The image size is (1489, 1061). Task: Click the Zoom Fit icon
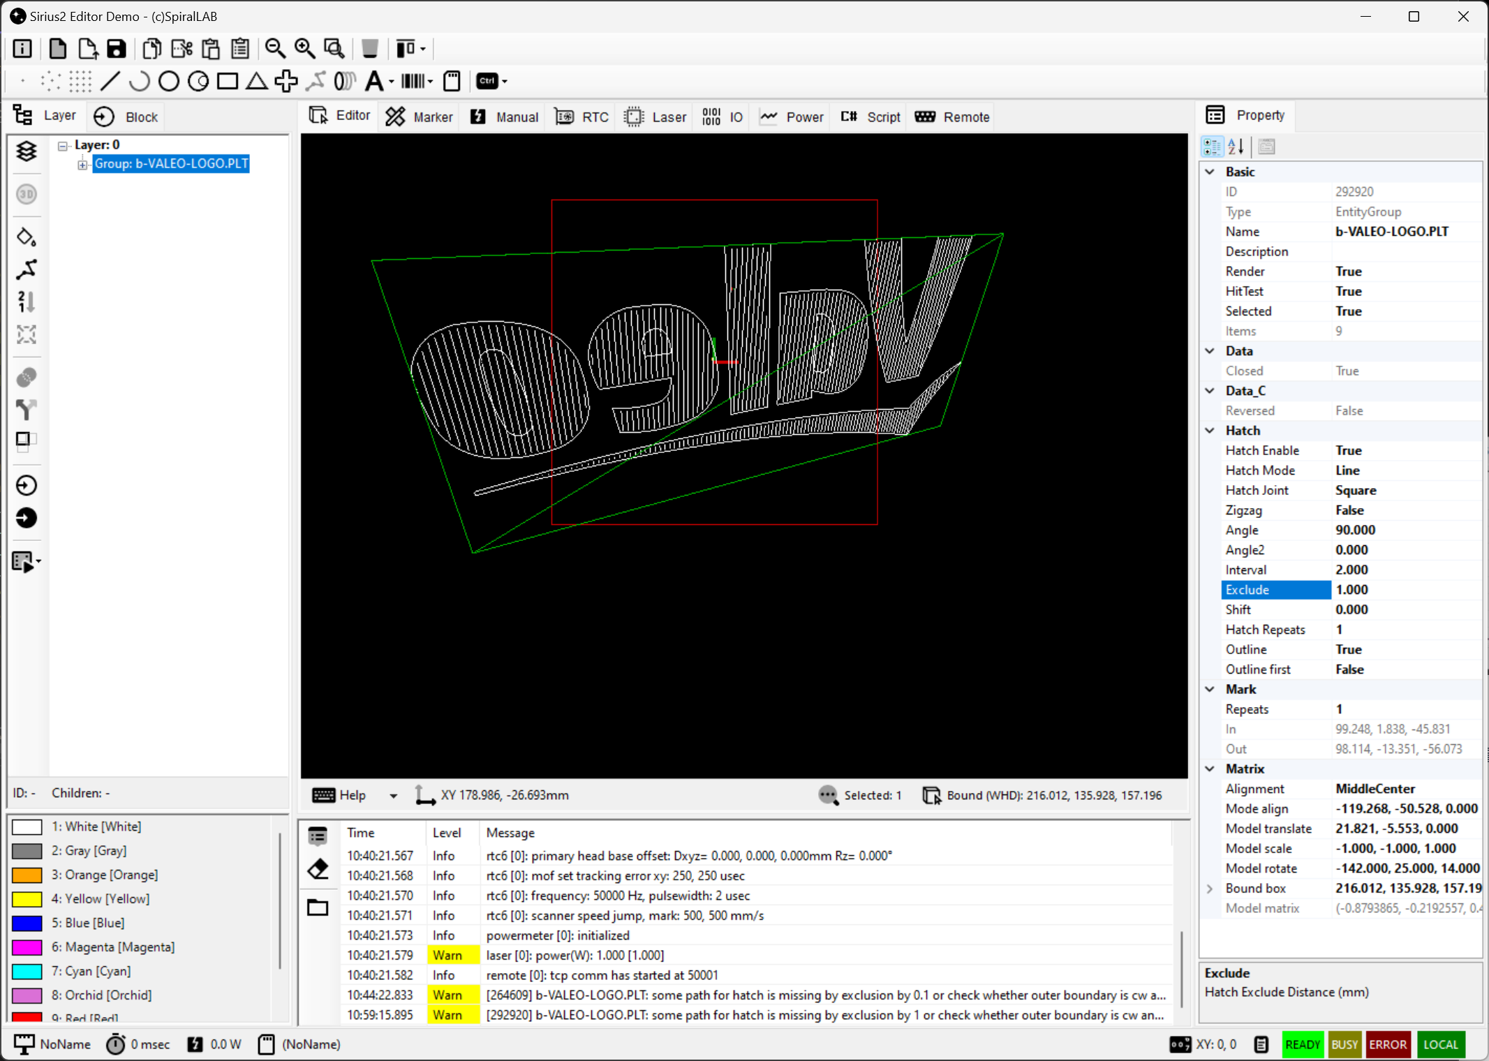coord(334,48)
